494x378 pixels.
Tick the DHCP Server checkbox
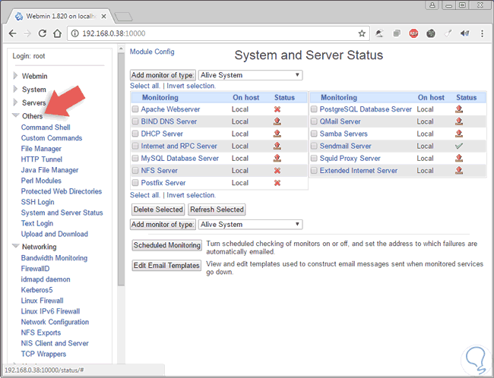[x=135, y=134]
